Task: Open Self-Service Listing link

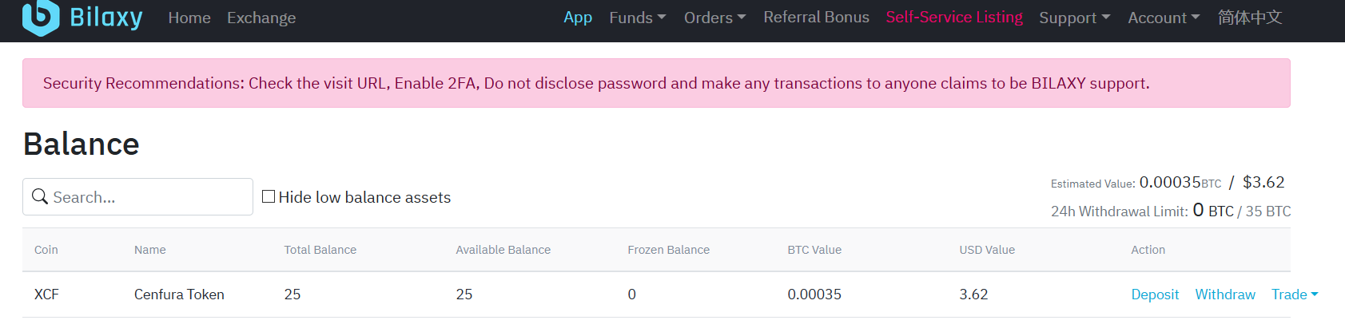Action: pyautogui.click(x=954, y=18)
